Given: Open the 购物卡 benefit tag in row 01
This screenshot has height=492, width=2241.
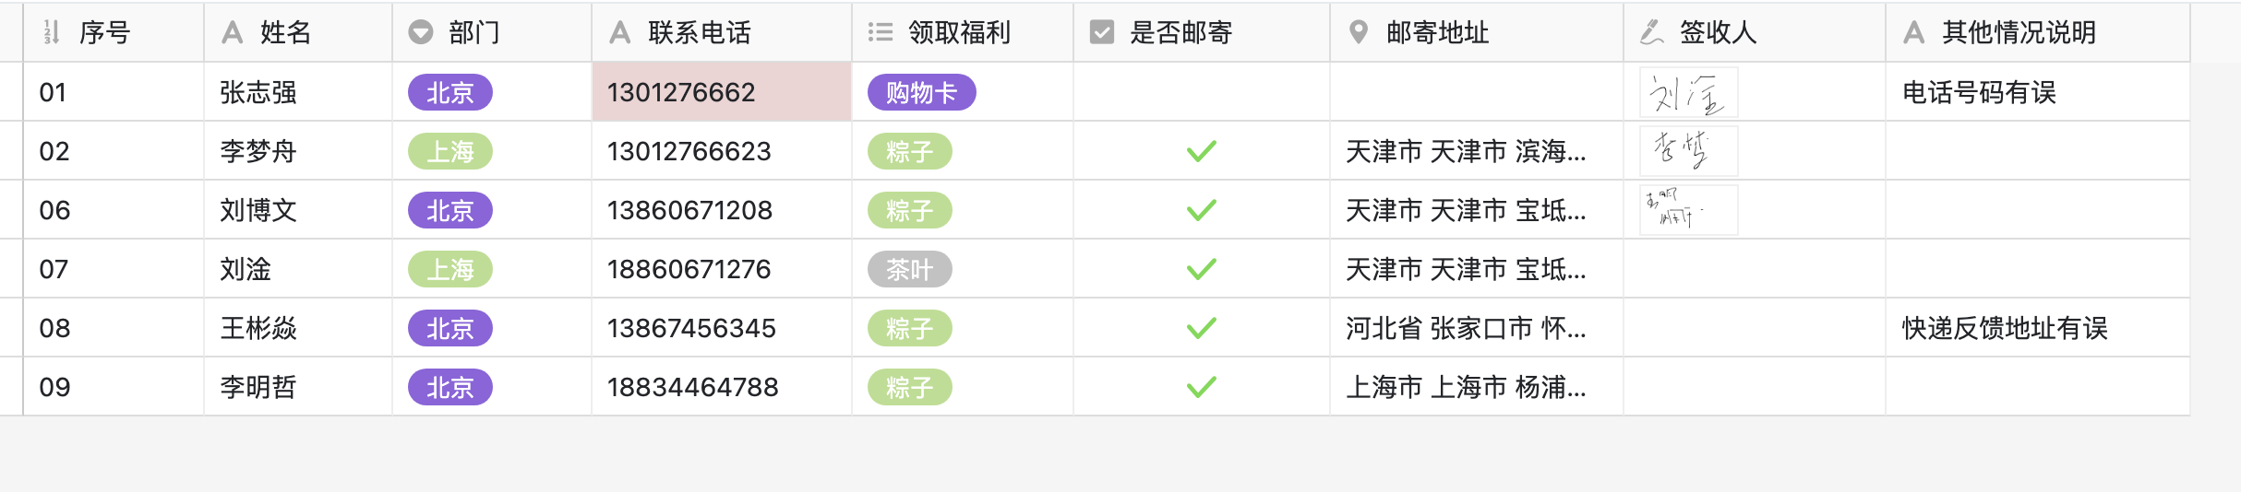Looking at the screenshot, I should point(922,92).
